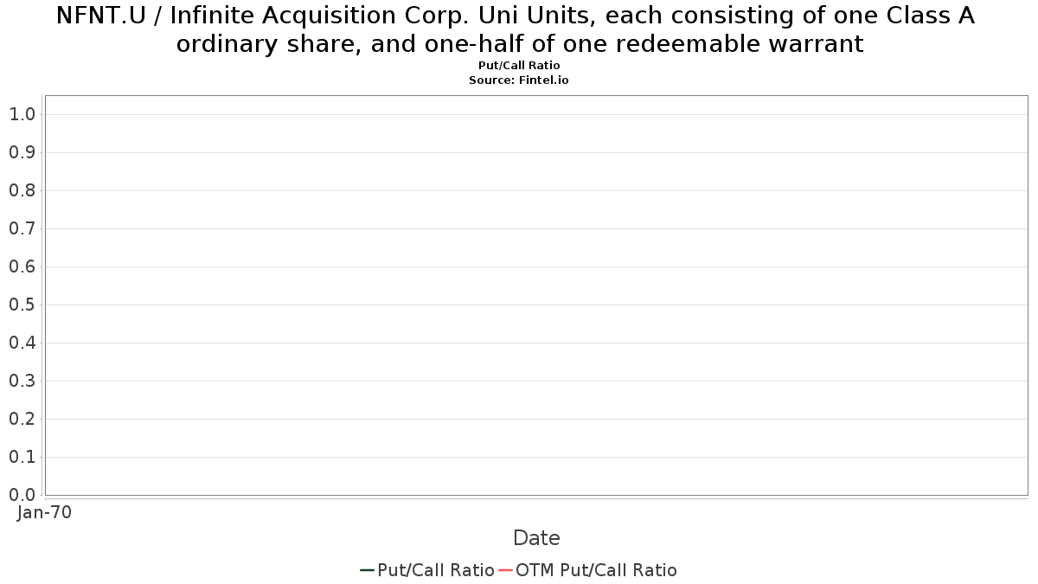The image size is (1038, 584).
Task: Click the red OTM Put/Call line swatch
Action: [506, 570]
